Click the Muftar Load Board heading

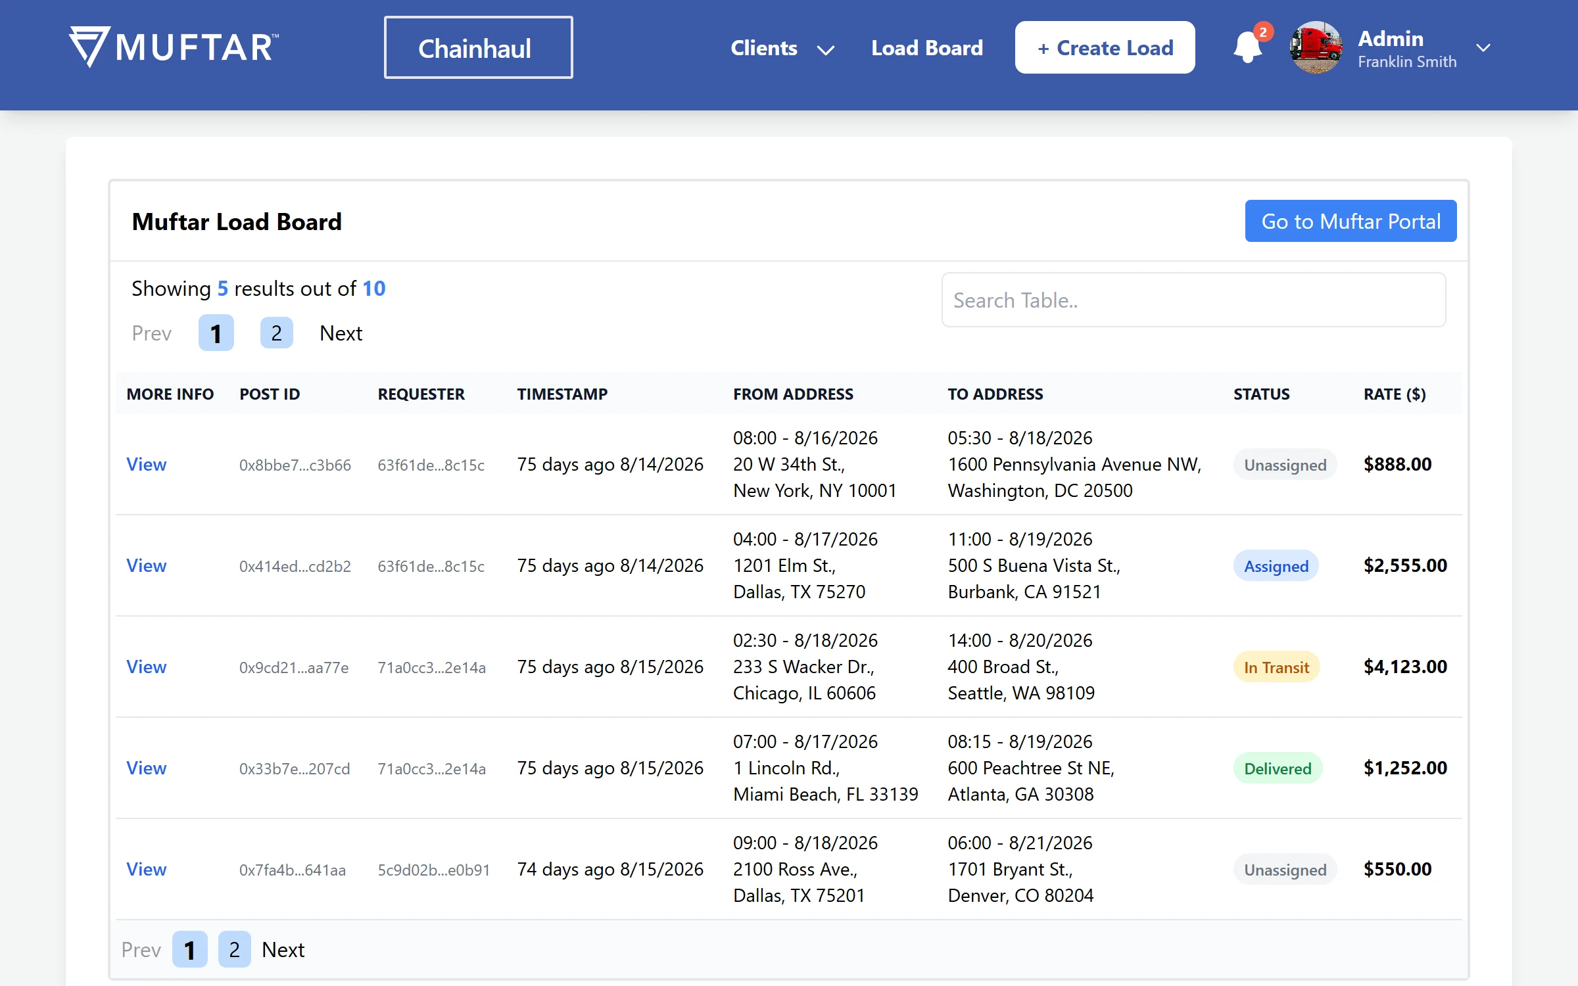coord(237,222)
